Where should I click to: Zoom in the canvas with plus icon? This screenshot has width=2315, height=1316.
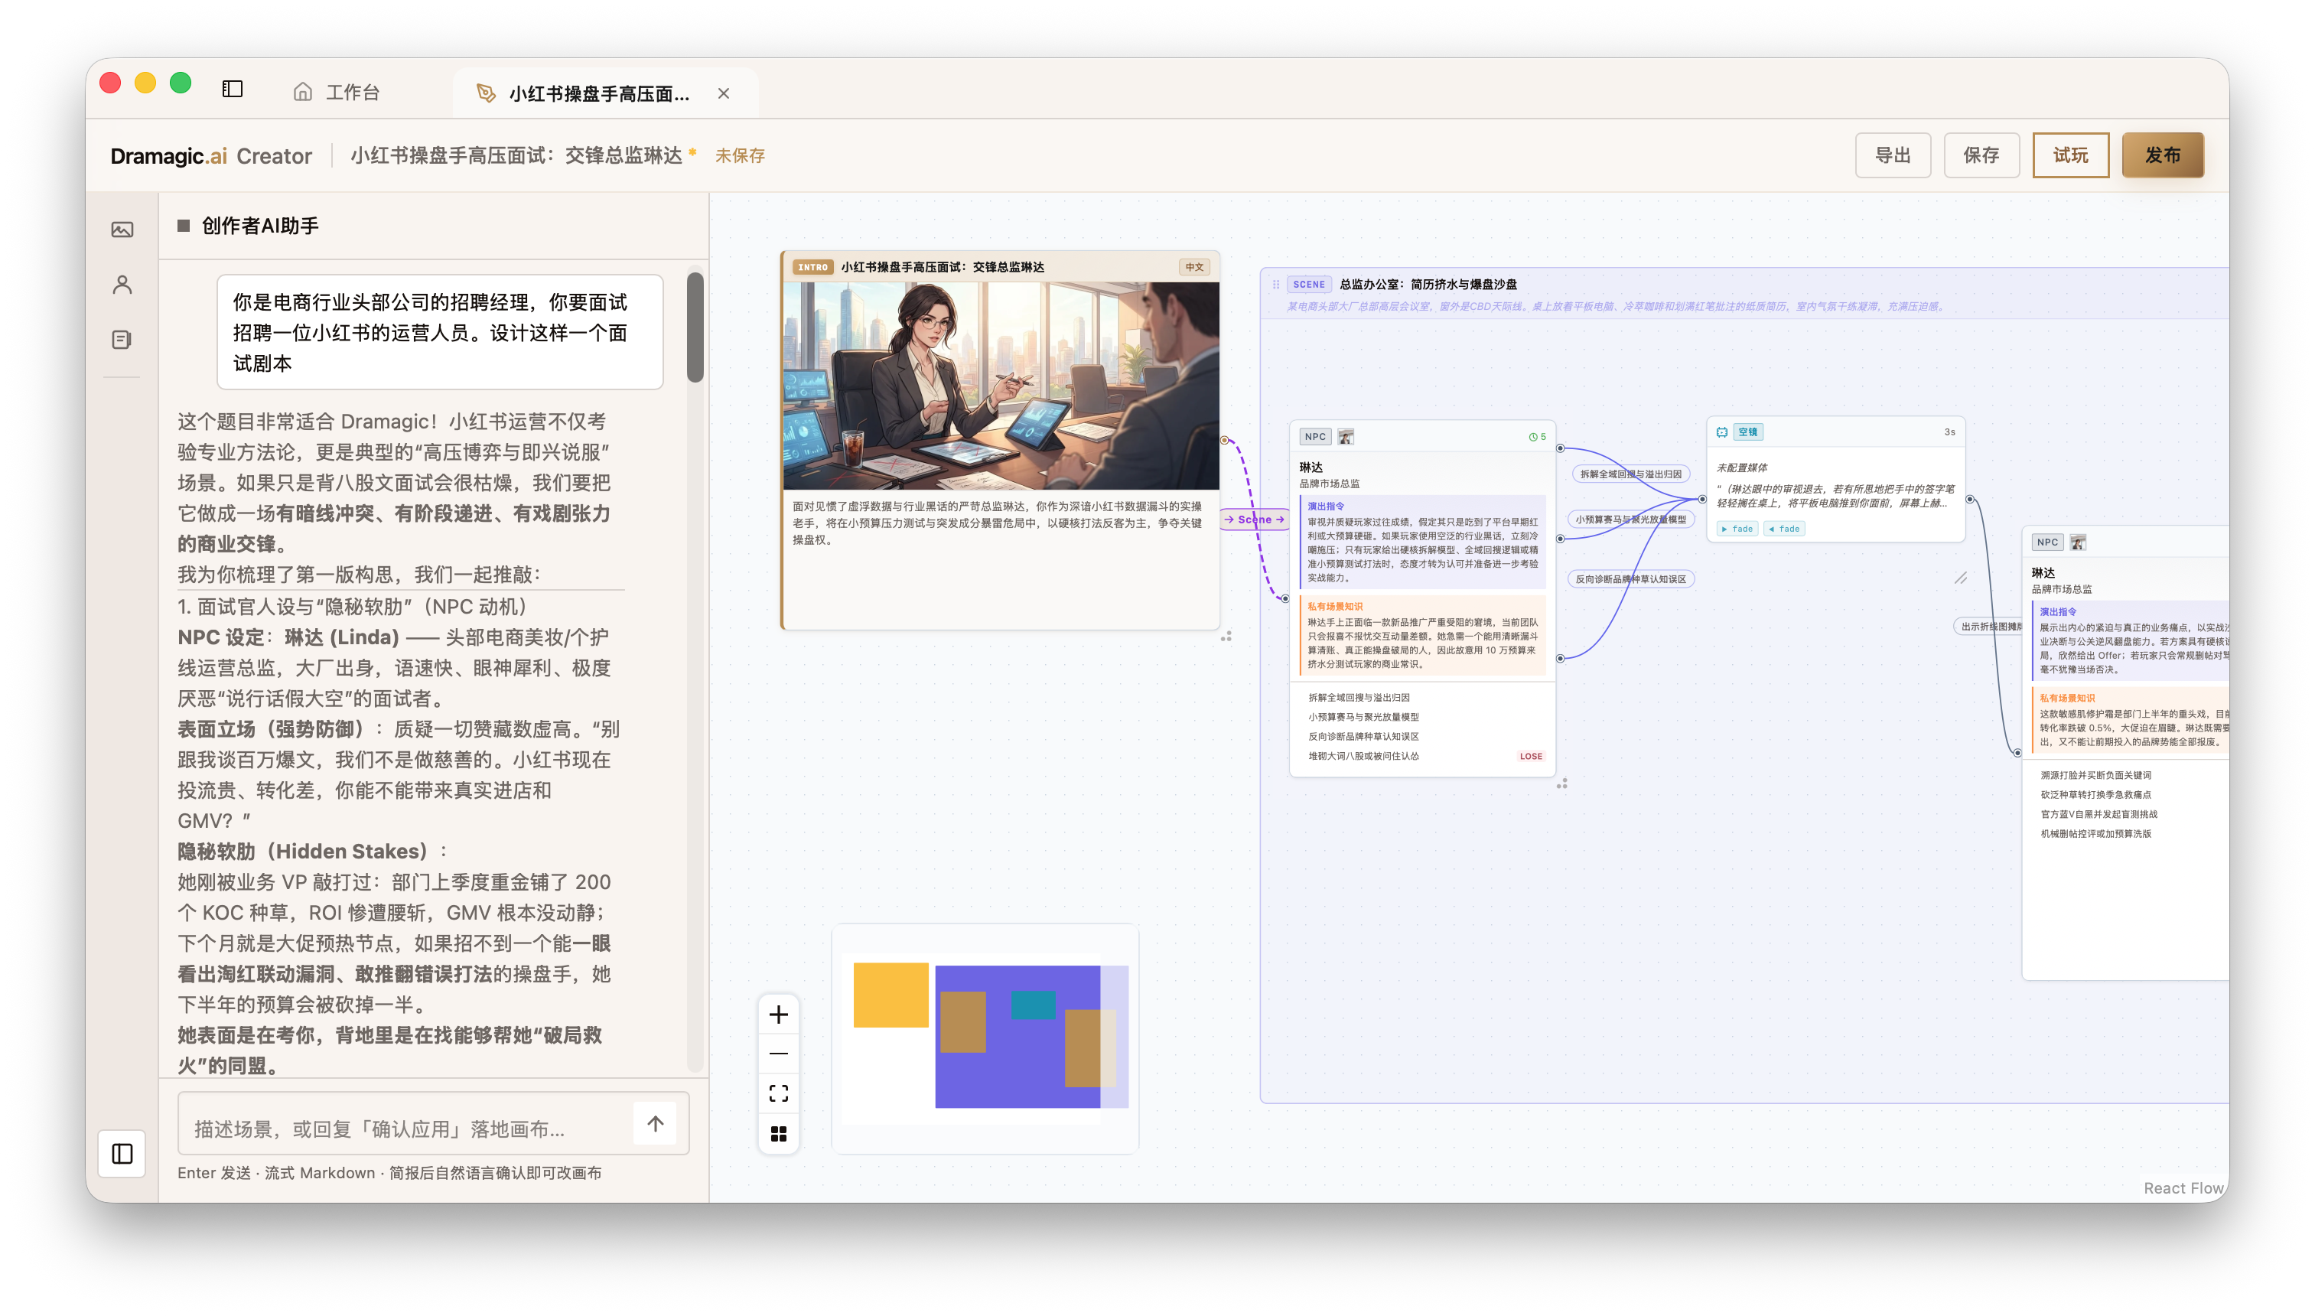click(778, 1014)
